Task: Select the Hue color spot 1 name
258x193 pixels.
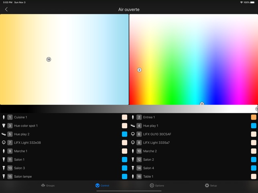Action: pos(26,126)
